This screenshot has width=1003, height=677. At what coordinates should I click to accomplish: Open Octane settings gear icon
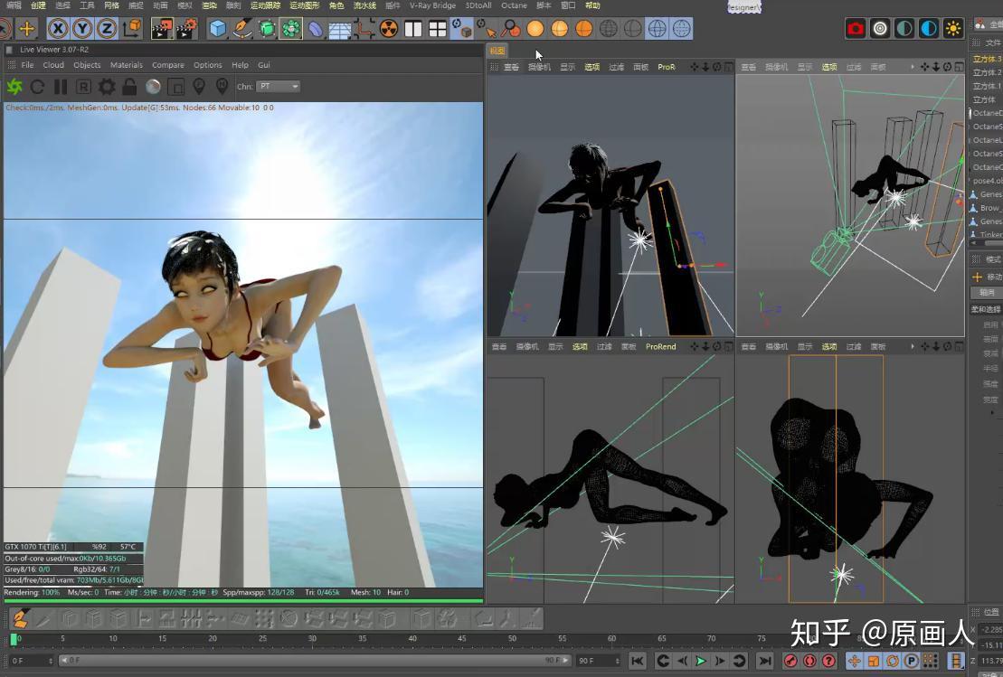click(x=107, y=87)
